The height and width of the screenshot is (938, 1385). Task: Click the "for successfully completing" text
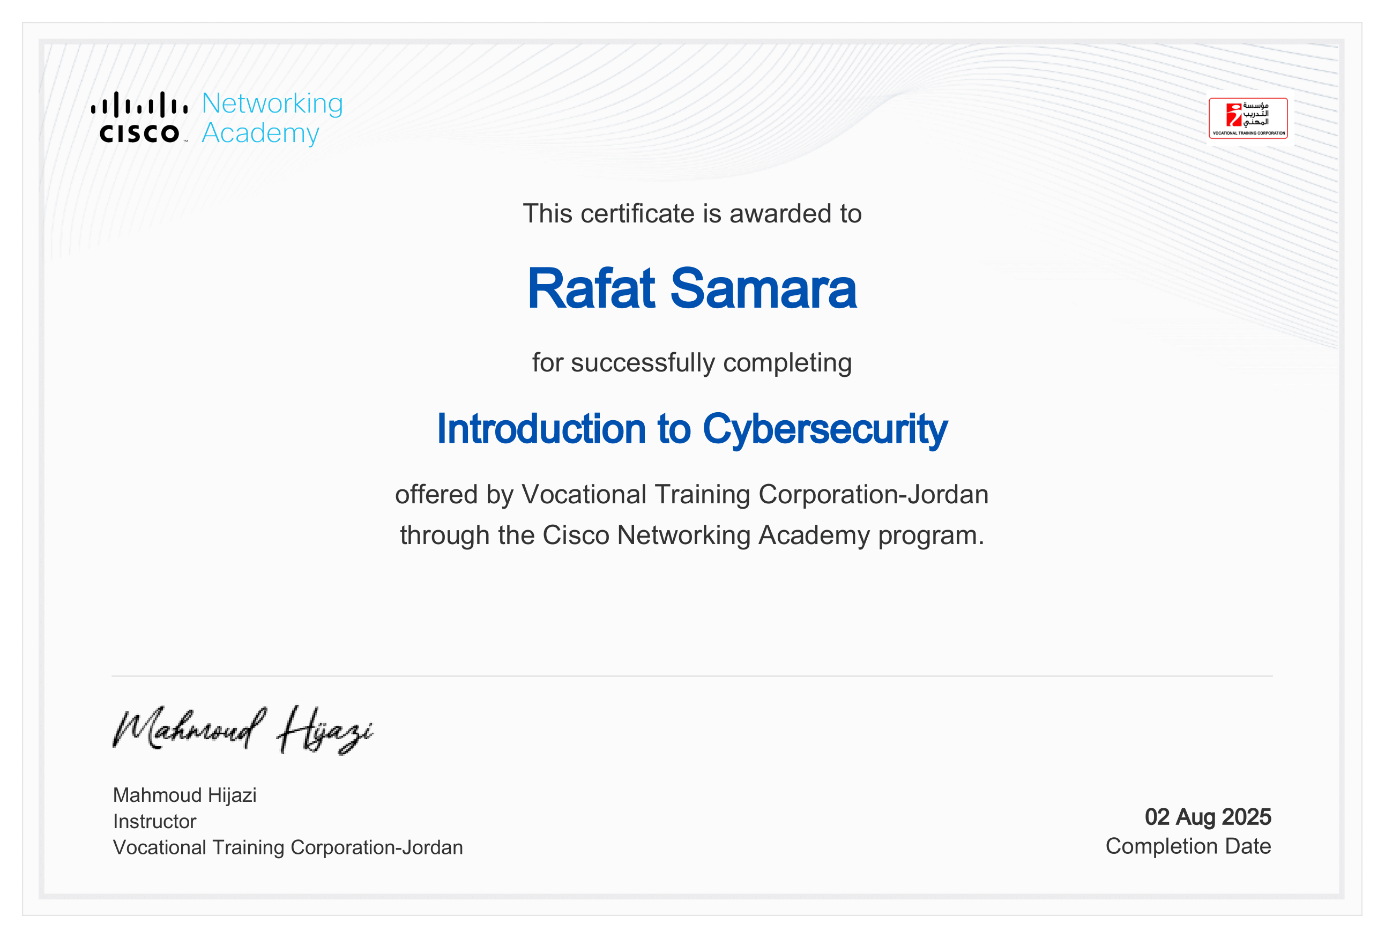pyautogui.click(x=692, y=362)
